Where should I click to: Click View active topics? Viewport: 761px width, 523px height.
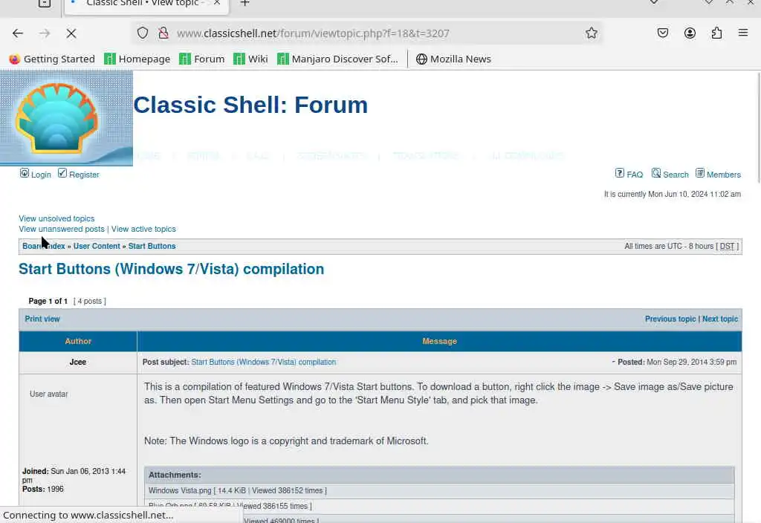click(143, 229)
